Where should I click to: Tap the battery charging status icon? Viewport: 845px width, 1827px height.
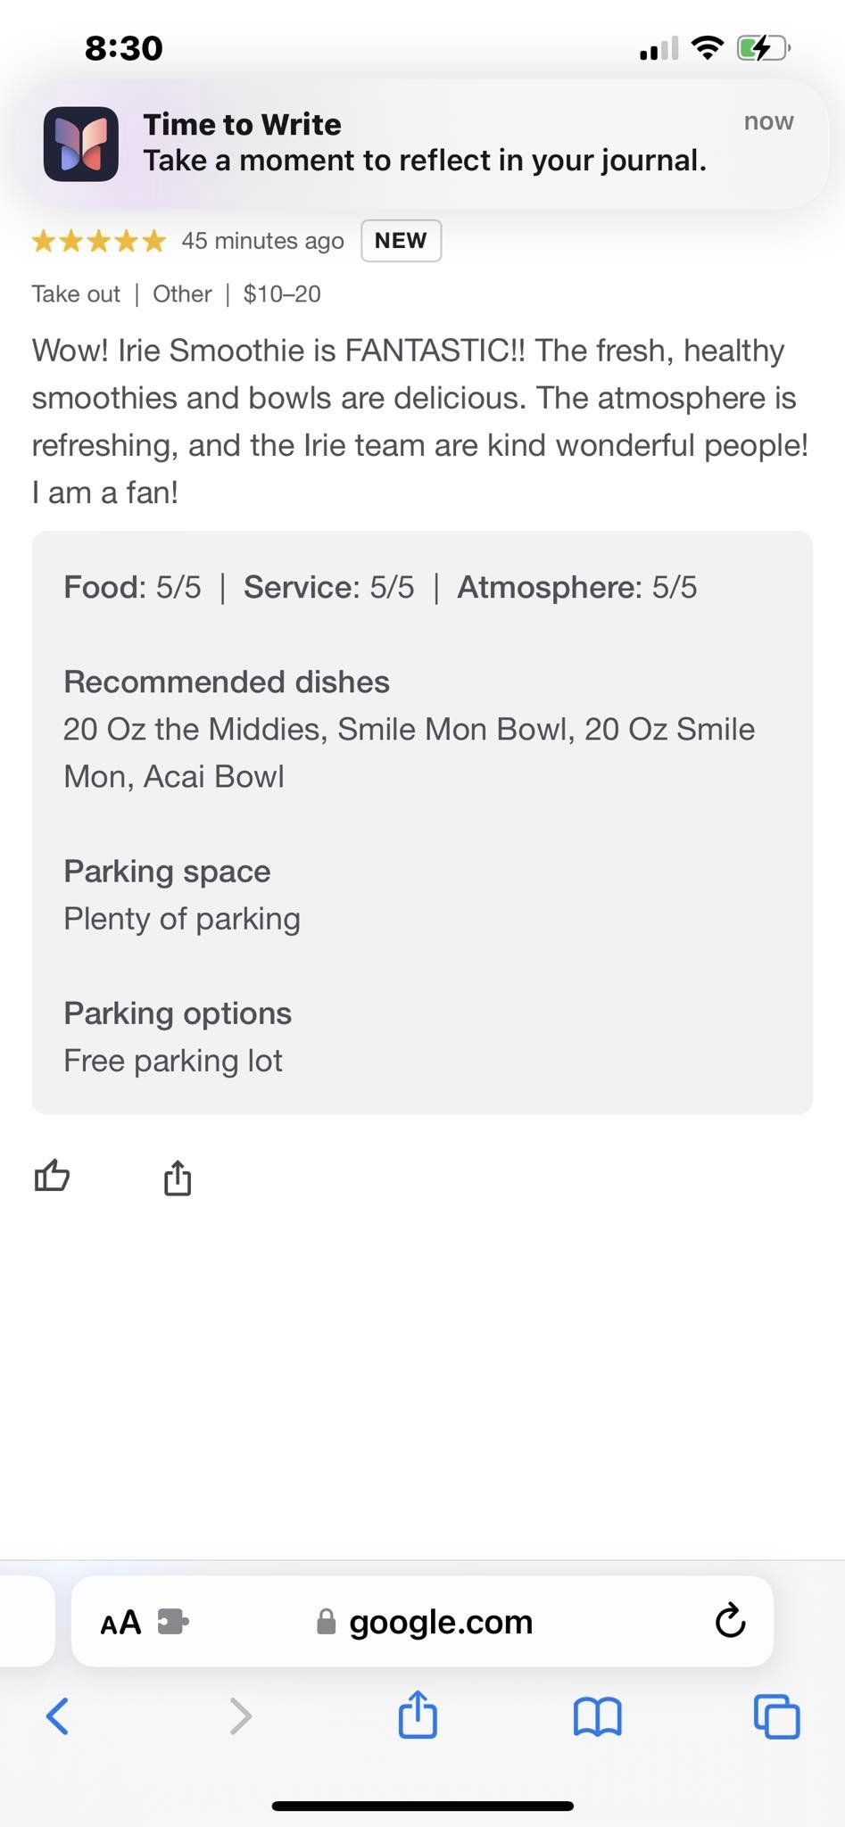[764, 48]
